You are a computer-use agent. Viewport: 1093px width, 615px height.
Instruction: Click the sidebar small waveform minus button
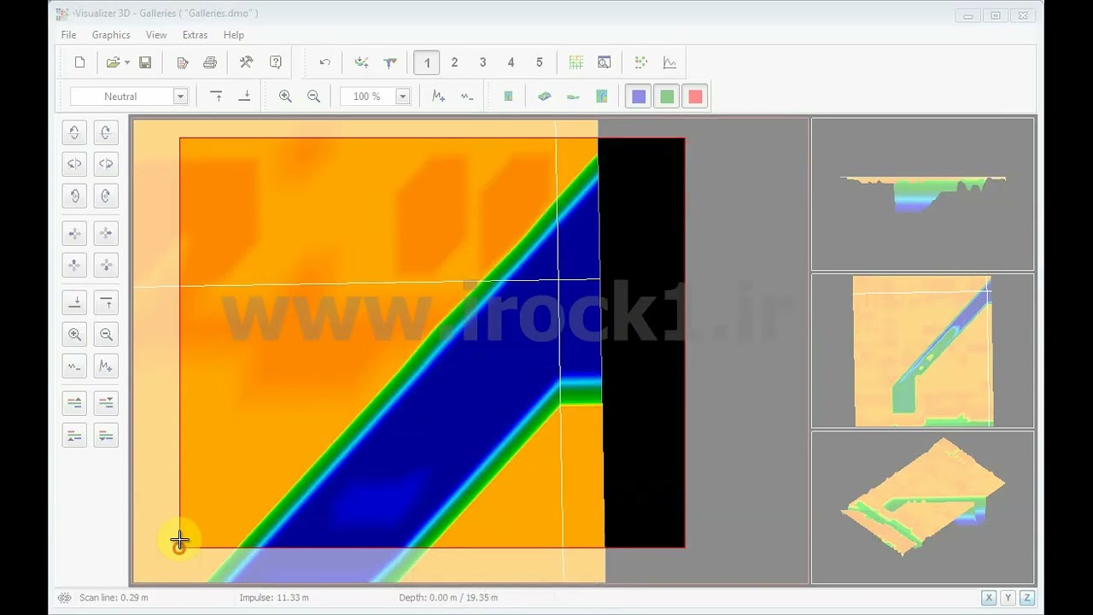(74, 366)
